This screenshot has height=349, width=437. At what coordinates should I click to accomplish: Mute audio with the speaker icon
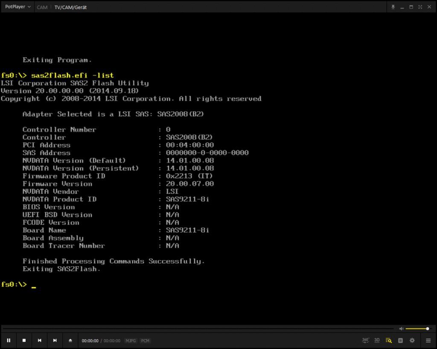click(401, 329)
